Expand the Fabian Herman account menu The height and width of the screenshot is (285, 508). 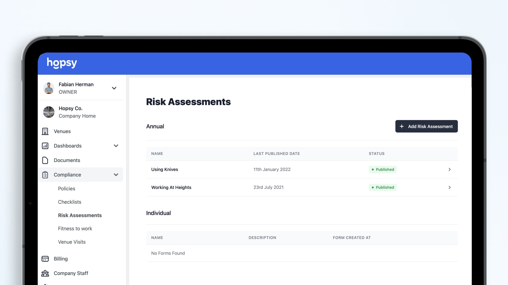coord(114,88)
